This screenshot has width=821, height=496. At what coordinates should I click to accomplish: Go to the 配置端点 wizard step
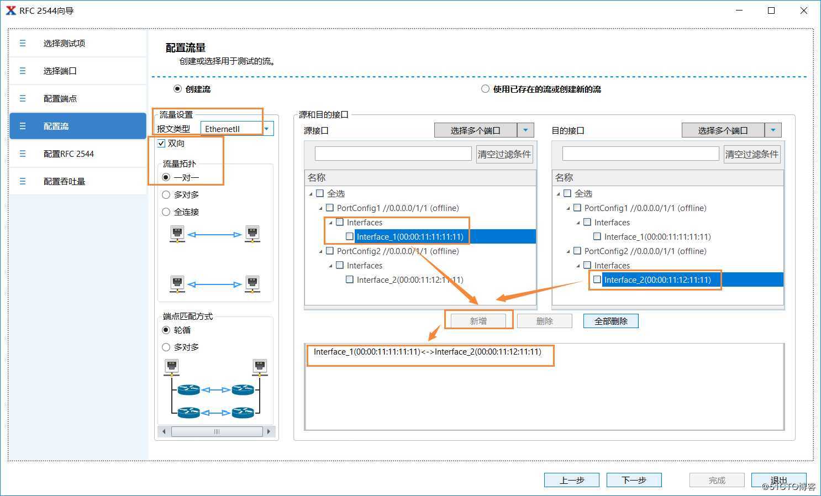click(78, 98)
